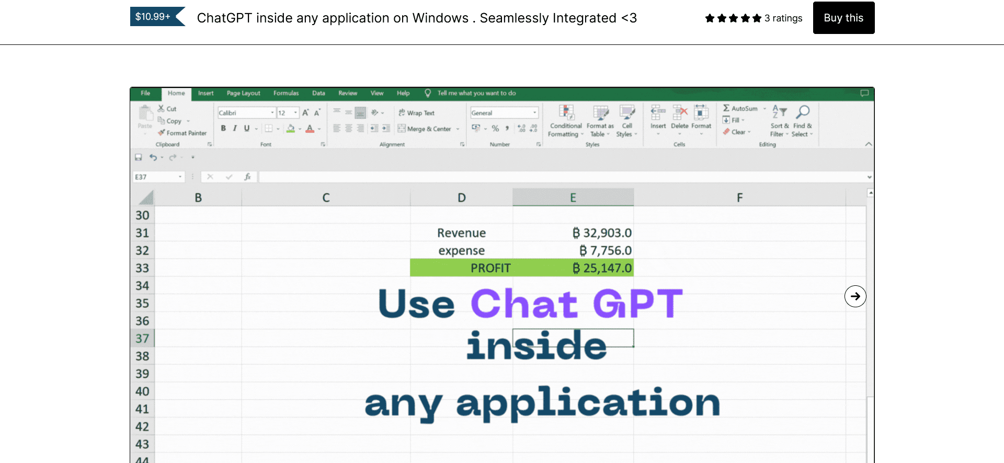Viewport: 1004px width, 463px height.
Task: Click the Redo arrow in quick access
Action: 173,157
